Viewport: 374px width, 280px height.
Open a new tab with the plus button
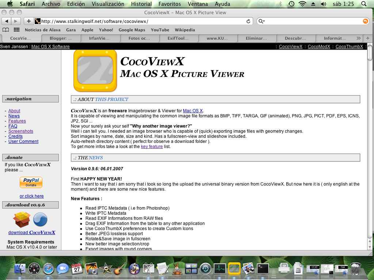click(367, 38)
